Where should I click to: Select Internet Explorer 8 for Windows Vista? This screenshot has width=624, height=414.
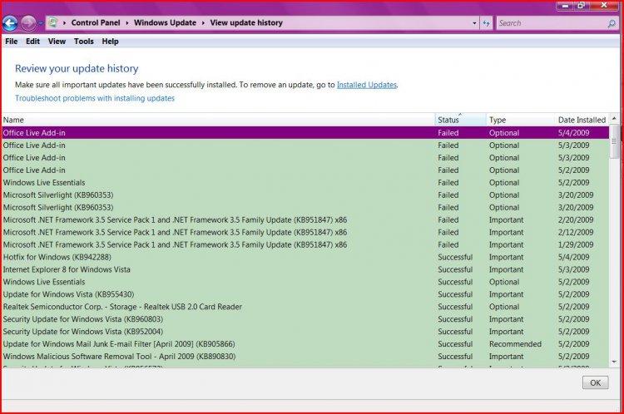coord(305,269)
